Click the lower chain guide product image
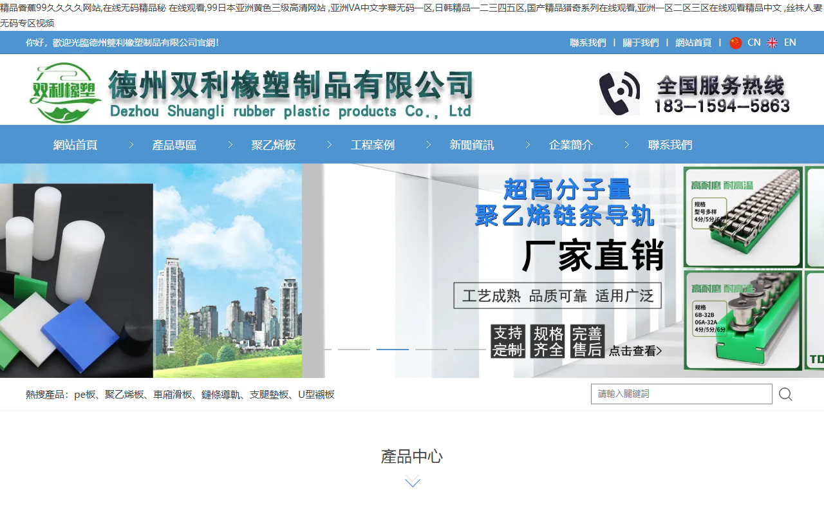Viewport: 824px width, 515px height. click(x=743, y=320)
